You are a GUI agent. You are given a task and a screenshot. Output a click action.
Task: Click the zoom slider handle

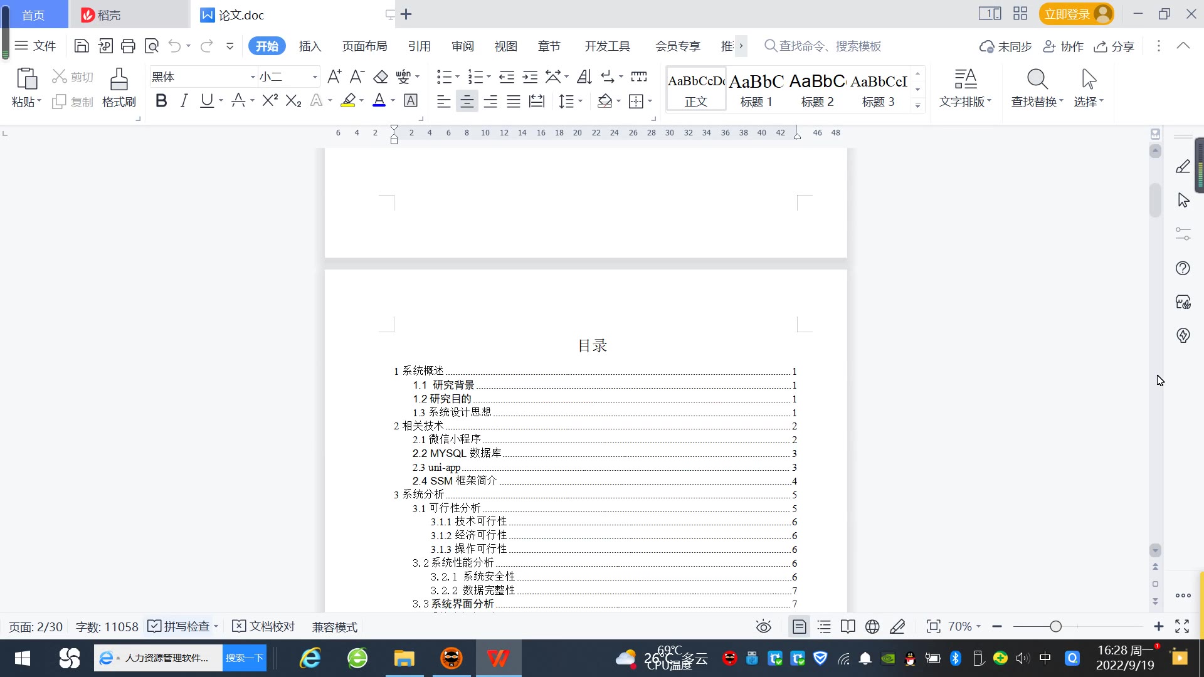click(x=1055, y=626)
